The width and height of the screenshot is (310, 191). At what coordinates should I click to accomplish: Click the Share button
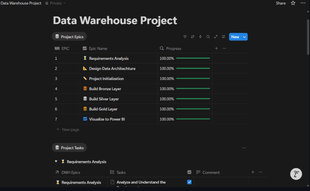coord(281,3)
